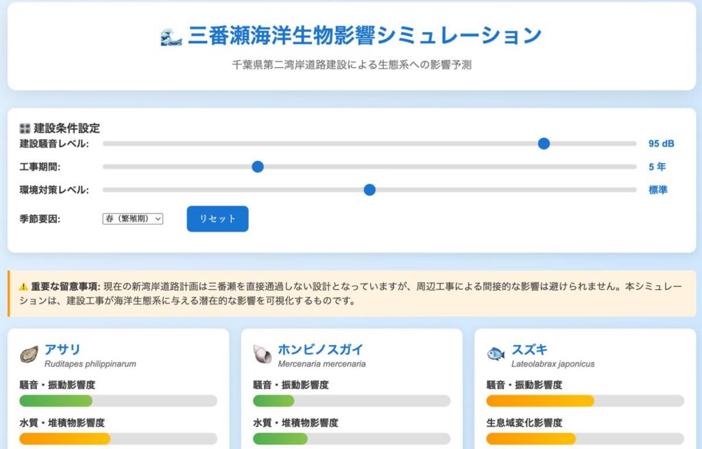702x449 pixels.
Task: Click the spiral shell icon for ホンビノスガイ
Action: 263,354
